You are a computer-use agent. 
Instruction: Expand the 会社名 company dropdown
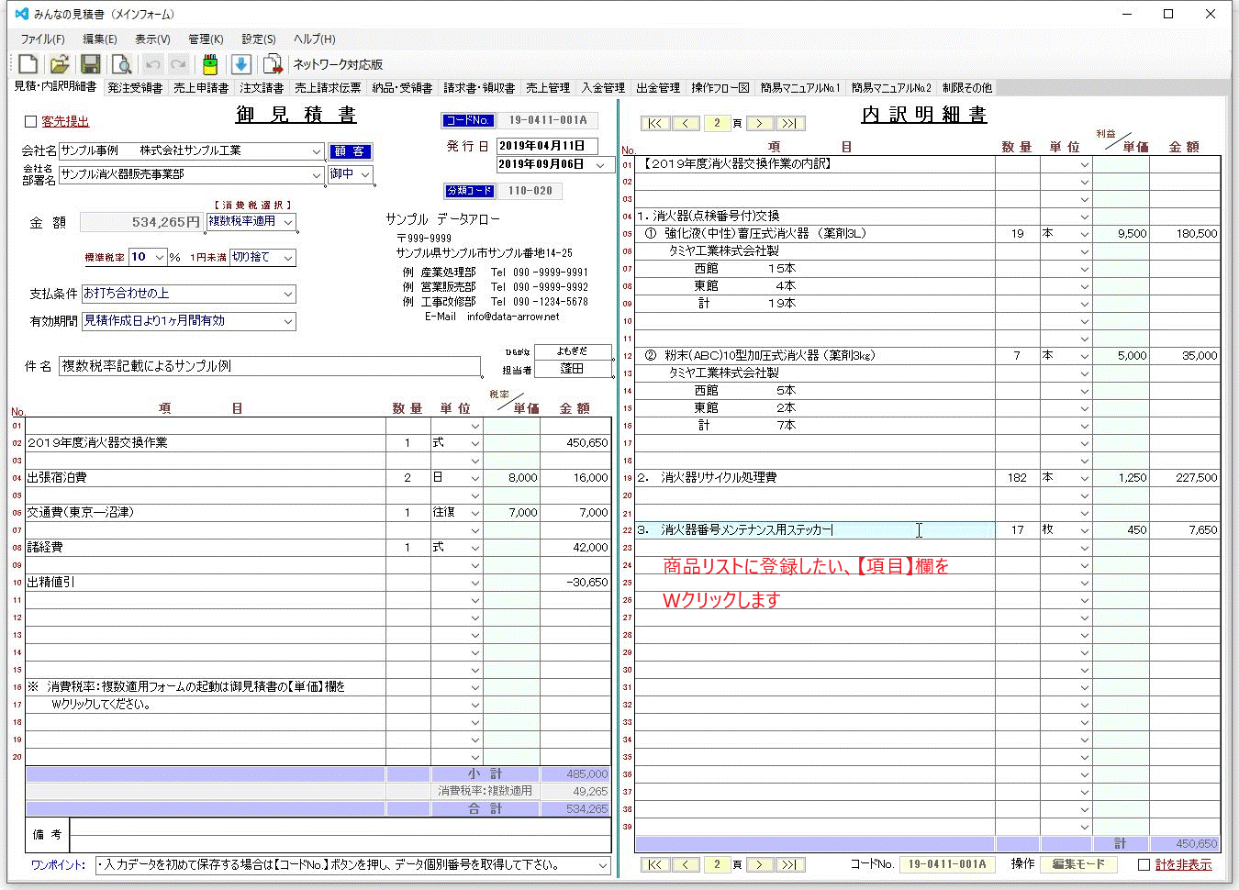point(317,151)
